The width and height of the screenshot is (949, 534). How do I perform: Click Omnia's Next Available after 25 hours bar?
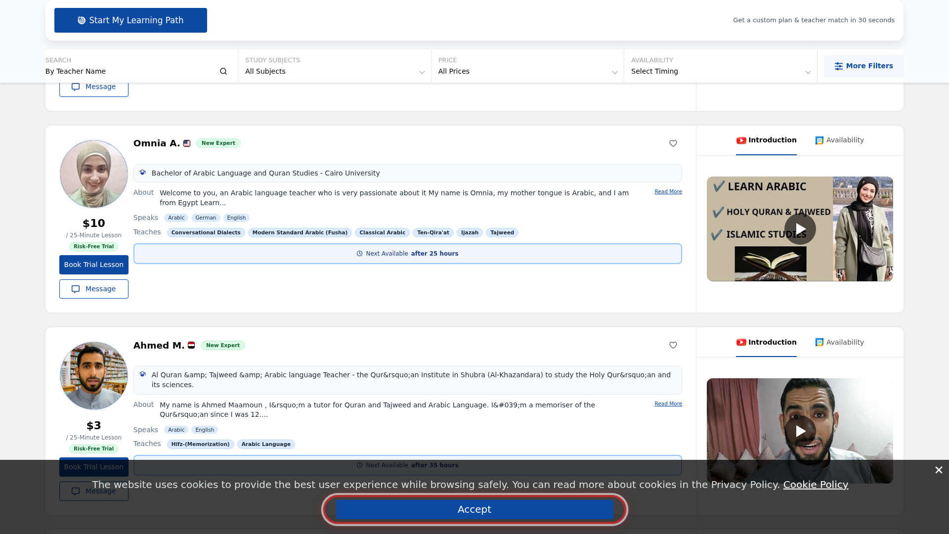point(408,254)
